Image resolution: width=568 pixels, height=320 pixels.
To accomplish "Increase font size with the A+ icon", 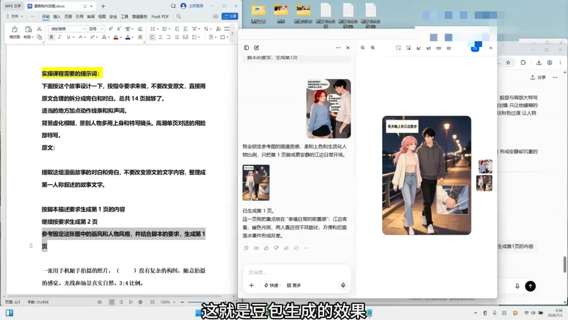I will point(111,28).
